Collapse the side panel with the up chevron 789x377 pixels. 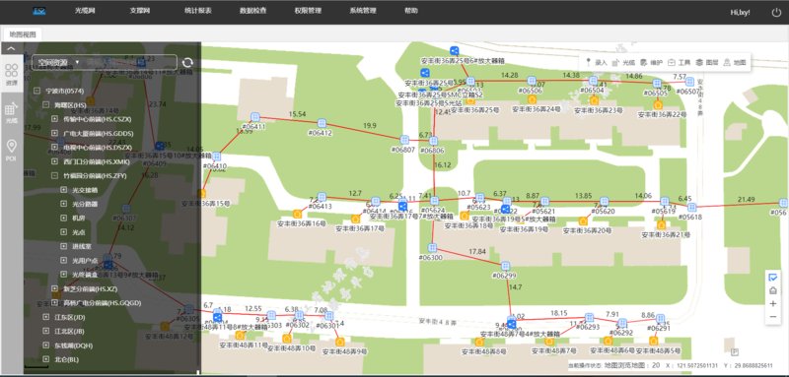11,48
